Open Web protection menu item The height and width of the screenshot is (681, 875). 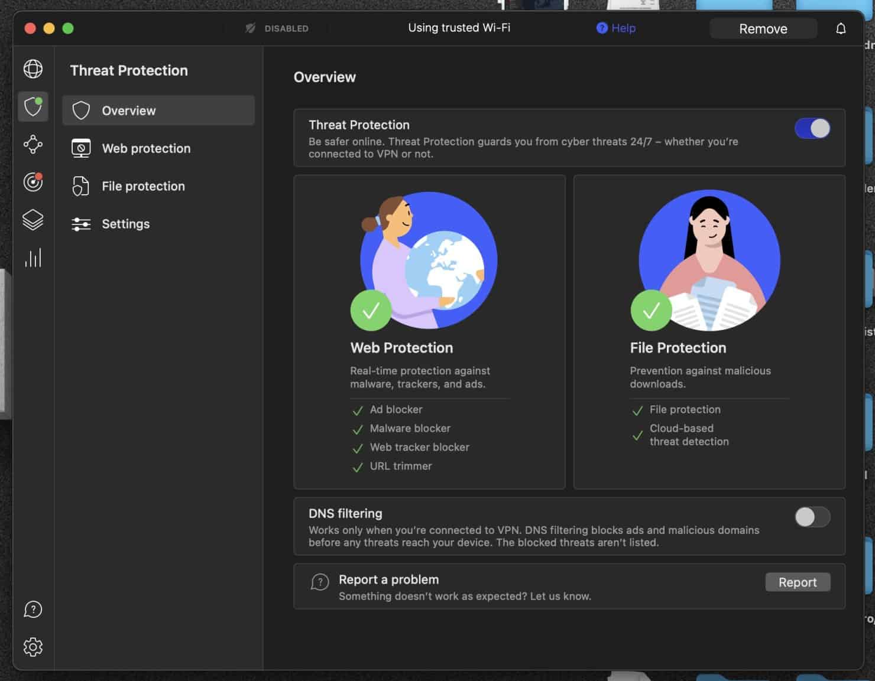point(158,148)
